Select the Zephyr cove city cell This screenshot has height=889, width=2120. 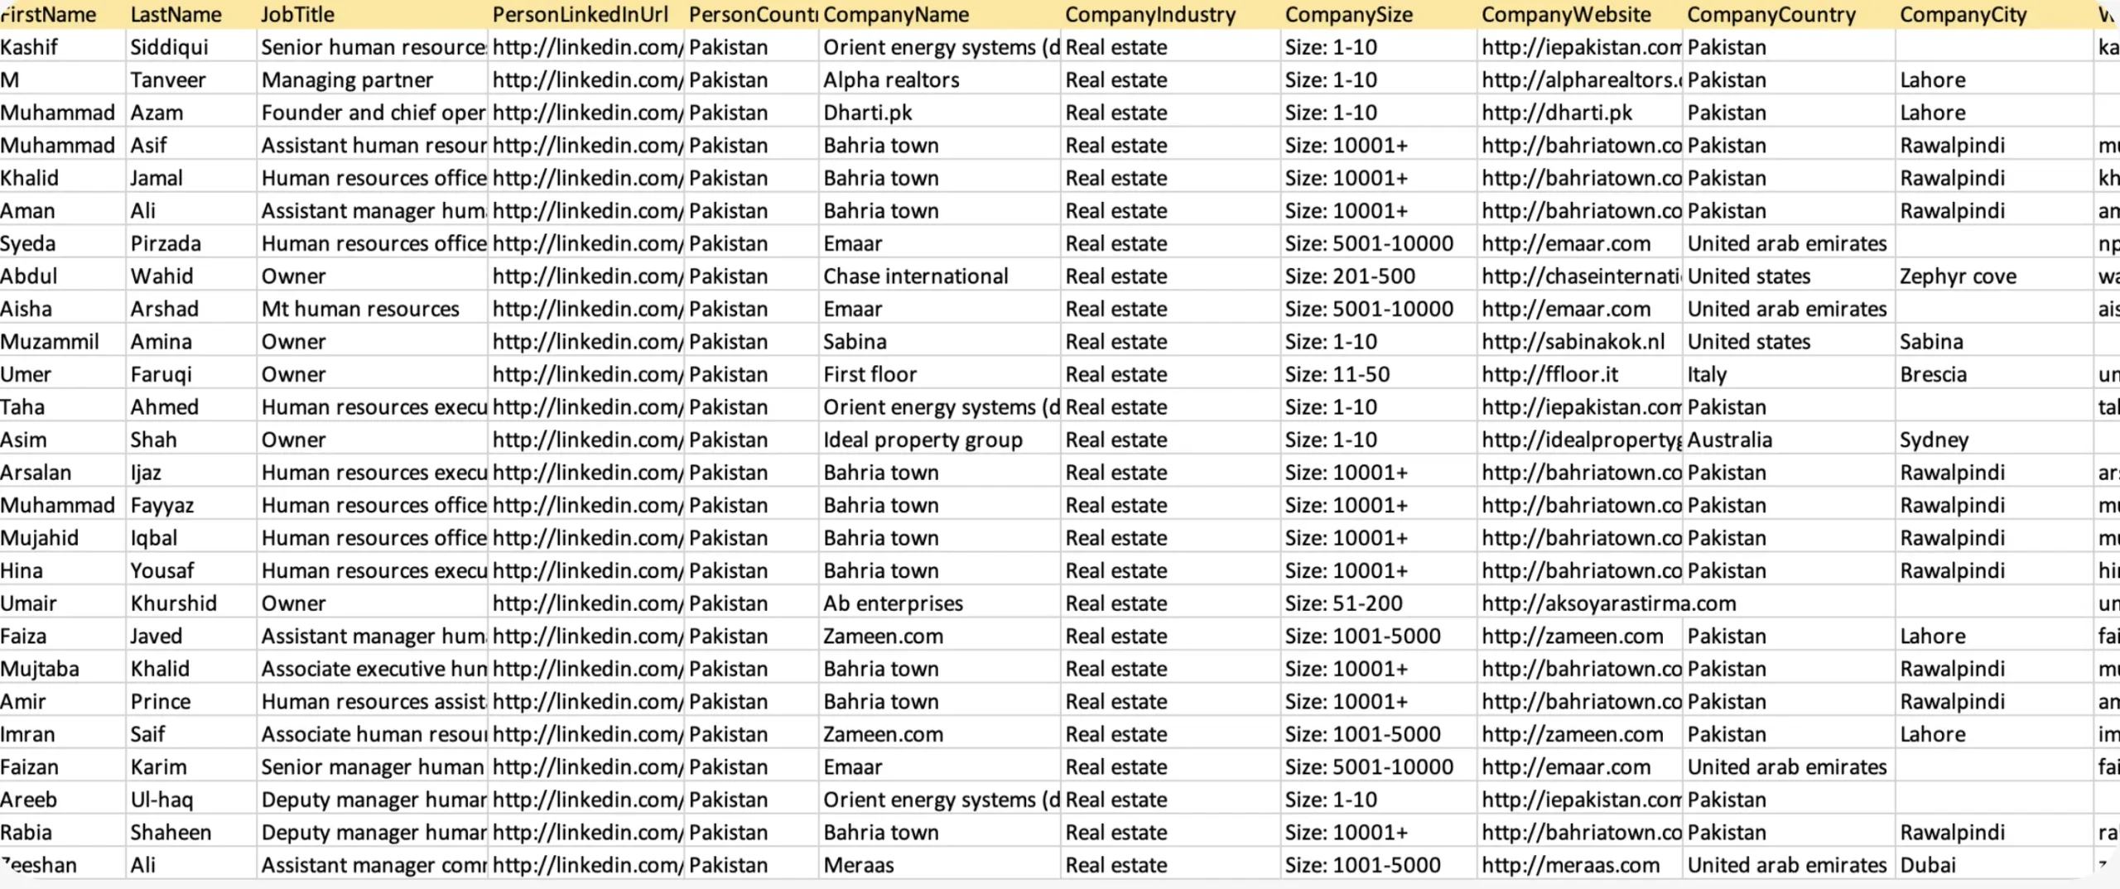[x=1993, y=276]
